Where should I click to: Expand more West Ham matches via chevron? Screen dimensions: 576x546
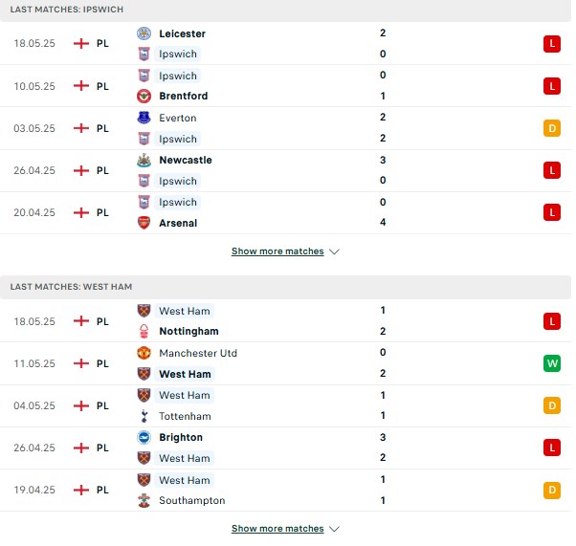pos(334,529)
